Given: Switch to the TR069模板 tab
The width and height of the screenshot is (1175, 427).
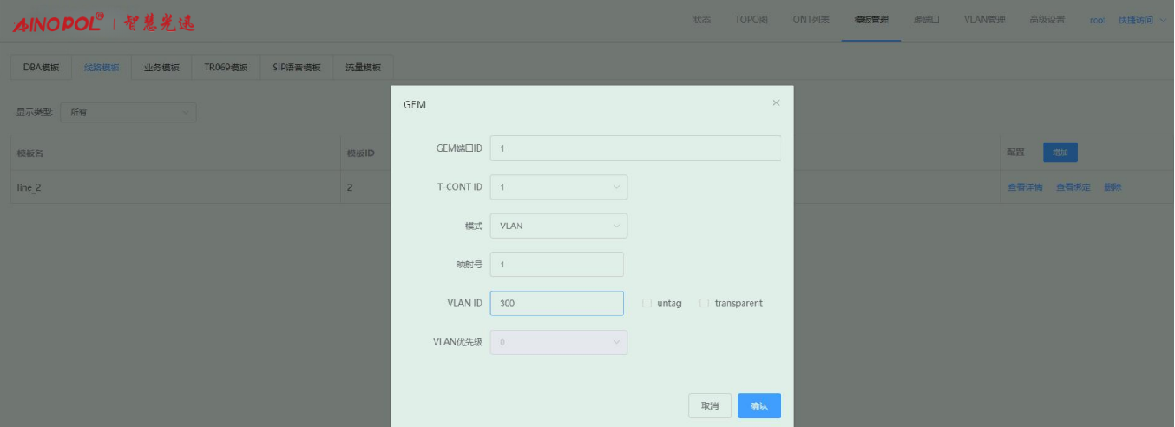Looking at the screenshot, I should click(226, 68).
